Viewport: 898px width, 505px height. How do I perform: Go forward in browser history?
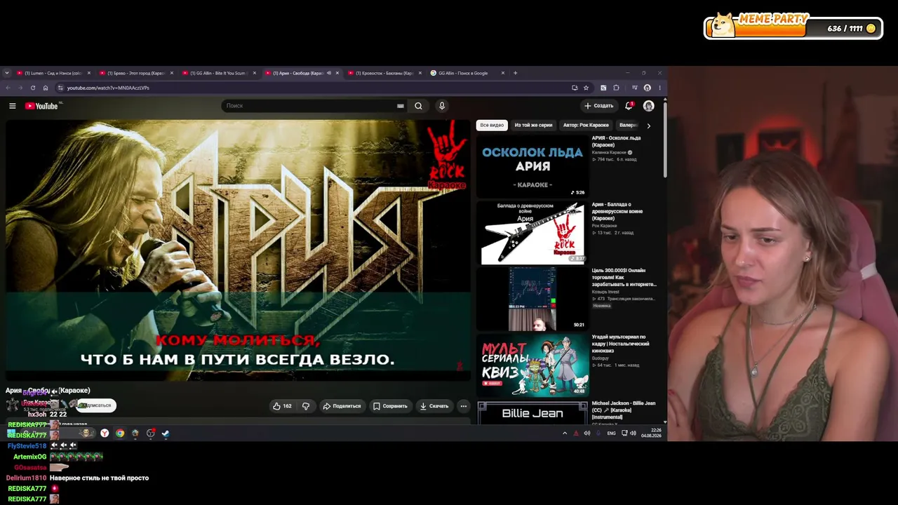pos(20,88)
